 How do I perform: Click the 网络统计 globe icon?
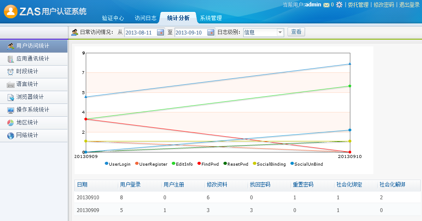tap(11, 135)
